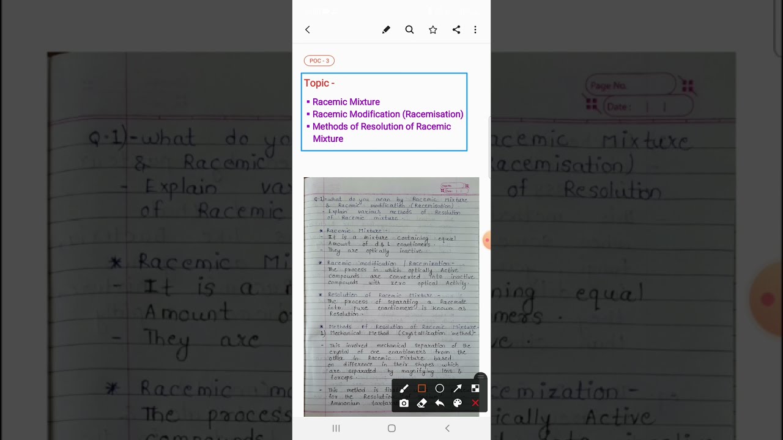Select the brush drawing tool

coord(404,389)
